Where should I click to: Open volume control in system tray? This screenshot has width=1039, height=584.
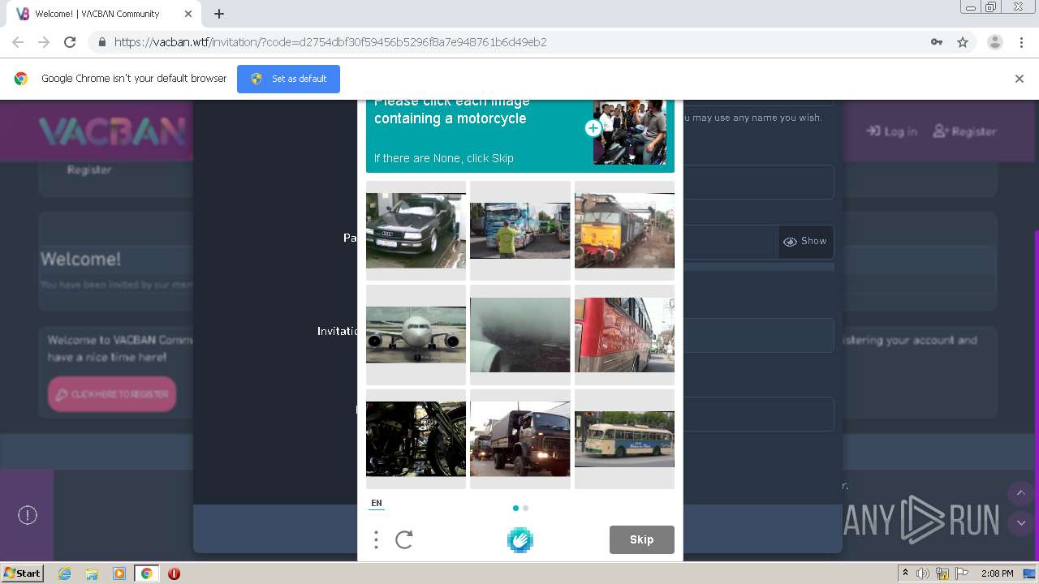coord(923,573)
